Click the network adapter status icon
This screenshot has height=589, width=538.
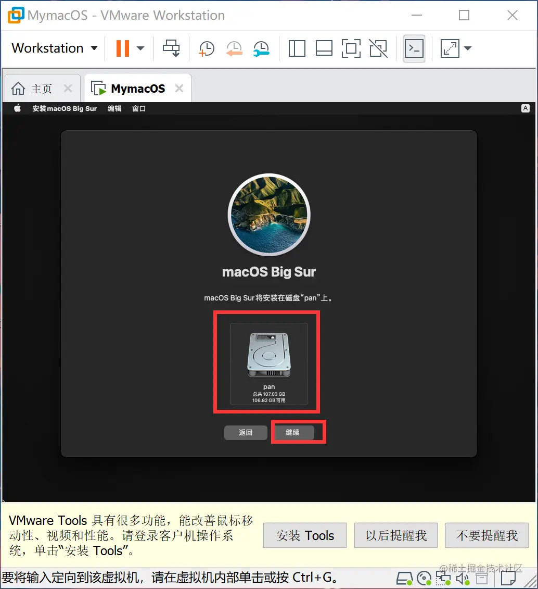point(443,579)
